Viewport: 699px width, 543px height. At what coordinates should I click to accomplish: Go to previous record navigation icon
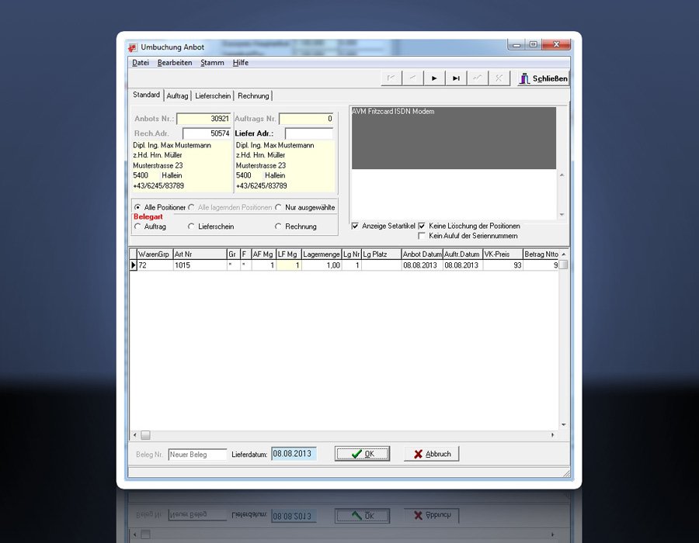pyautogui.click(x=413, y=78)
